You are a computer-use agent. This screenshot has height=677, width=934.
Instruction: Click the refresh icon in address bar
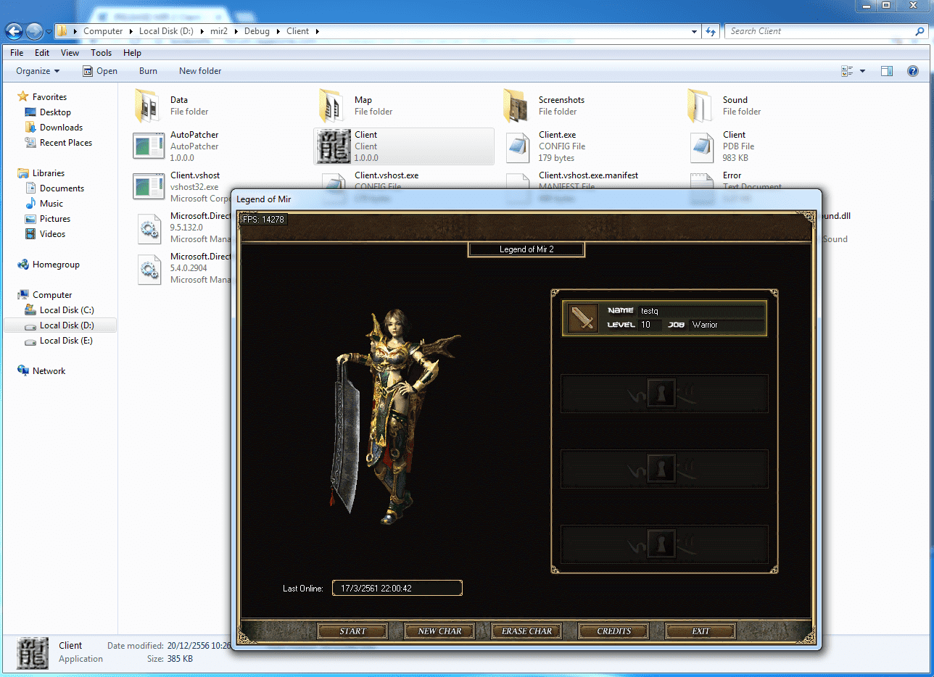(711, 31)
